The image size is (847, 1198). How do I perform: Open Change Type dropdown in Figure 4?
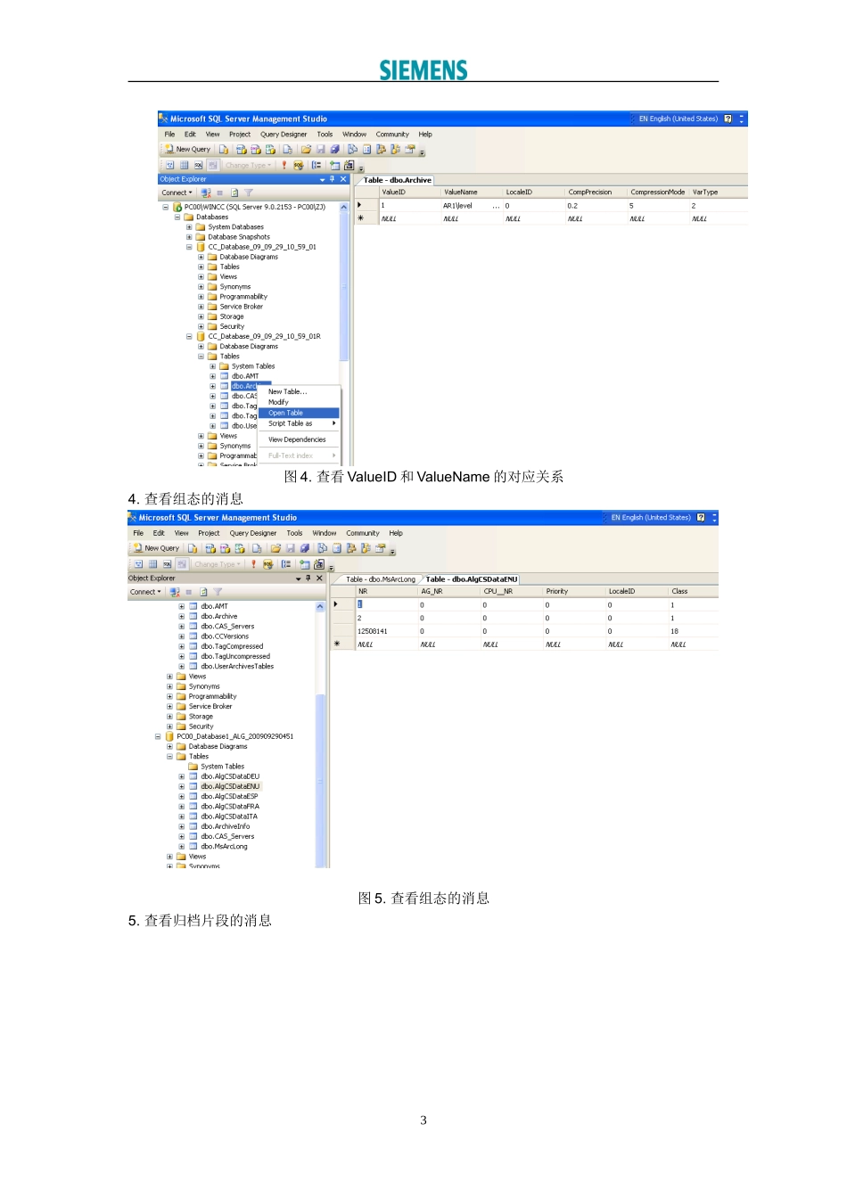(x=248, y=165)
